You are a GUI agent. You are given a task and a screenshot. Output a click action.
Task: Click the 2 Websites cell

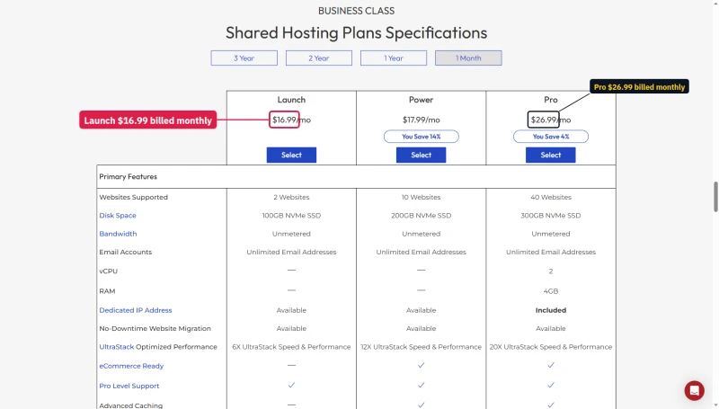pyautogui.click(x=291, y=197)
